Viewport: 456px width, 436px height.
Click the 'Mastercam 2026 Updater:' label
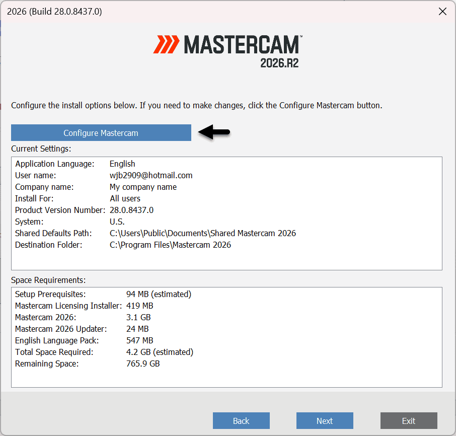point(61,329)
